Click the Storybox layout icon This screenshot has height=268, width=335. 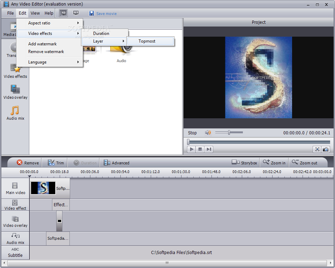pos(236,162)
